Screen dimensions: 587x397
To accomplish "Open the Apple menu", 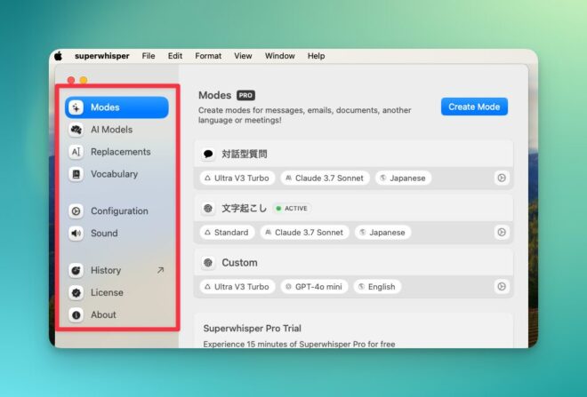I will [59, 56].
